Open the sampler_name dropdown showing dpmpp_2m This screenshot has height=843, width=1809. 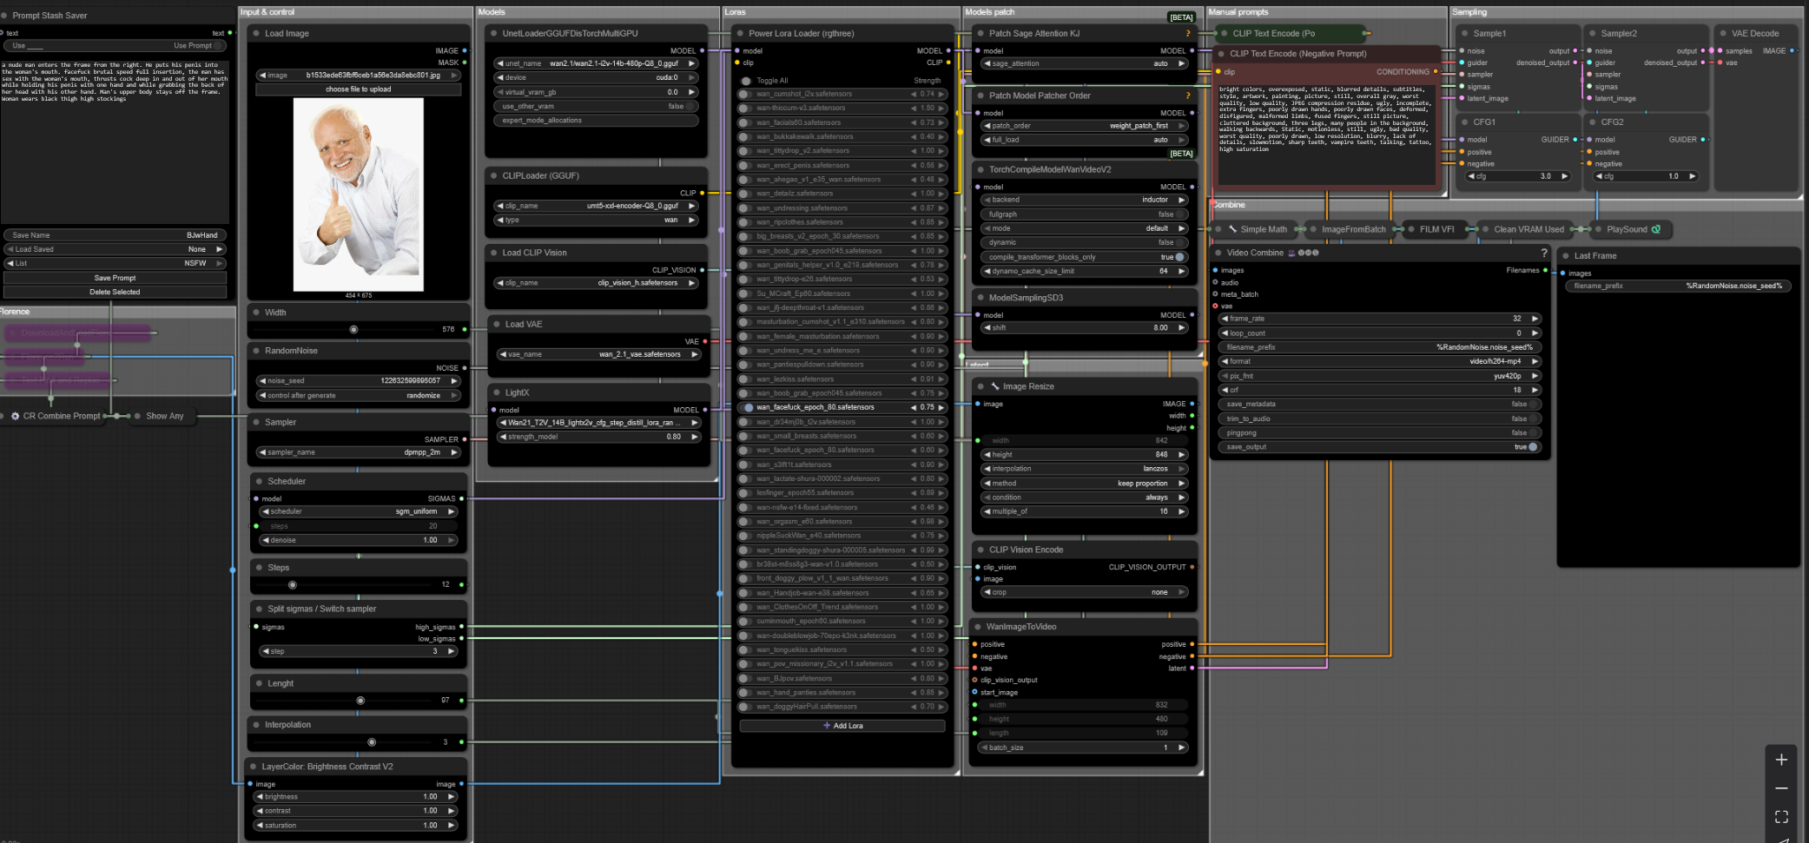click(x=358, y=452)
